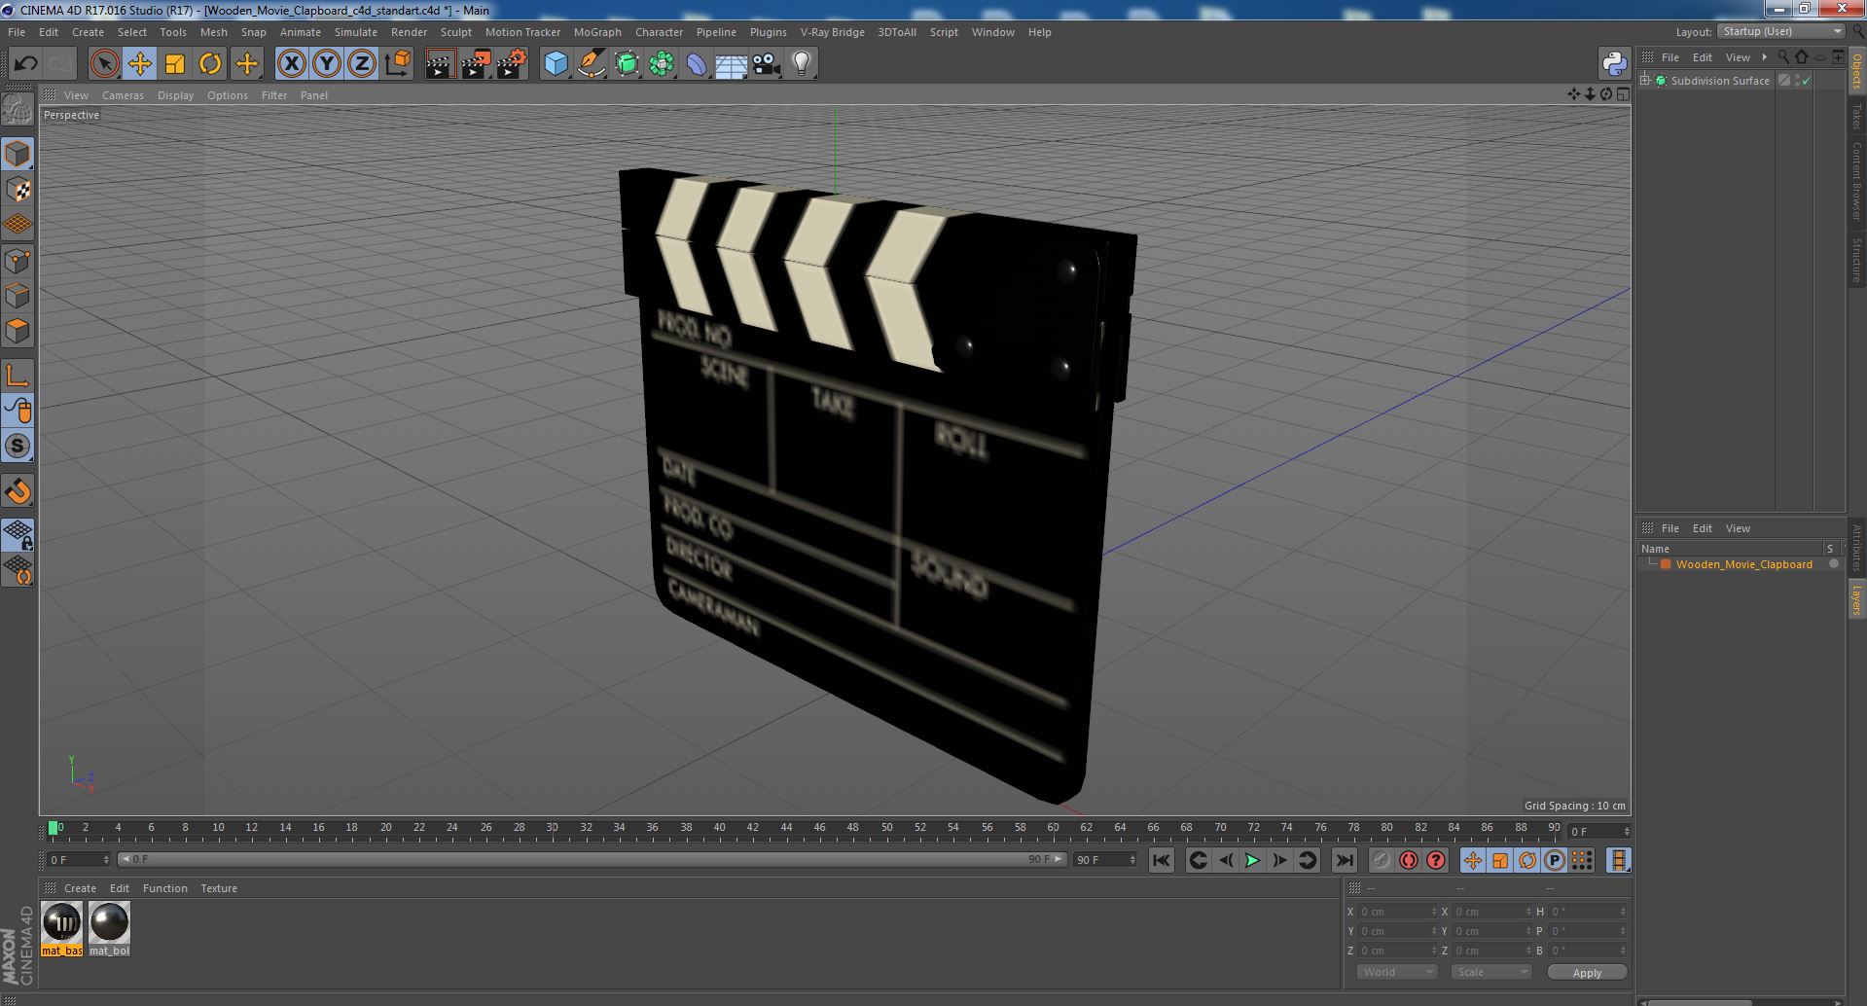Switch to Texture mode icon
Viewport: 1867px width, 1006px height.
pyautogui.click(x=18, y=190)
